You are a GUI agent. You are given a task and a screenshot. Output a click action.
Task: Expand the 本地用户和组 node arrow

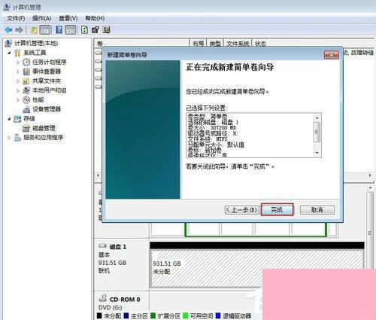(x=18, y=90)
